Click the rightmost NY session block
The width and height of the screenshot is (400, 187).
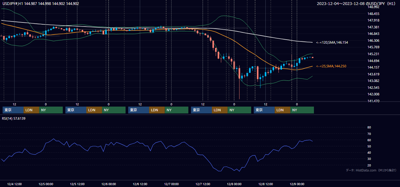[x=302, y=110]
